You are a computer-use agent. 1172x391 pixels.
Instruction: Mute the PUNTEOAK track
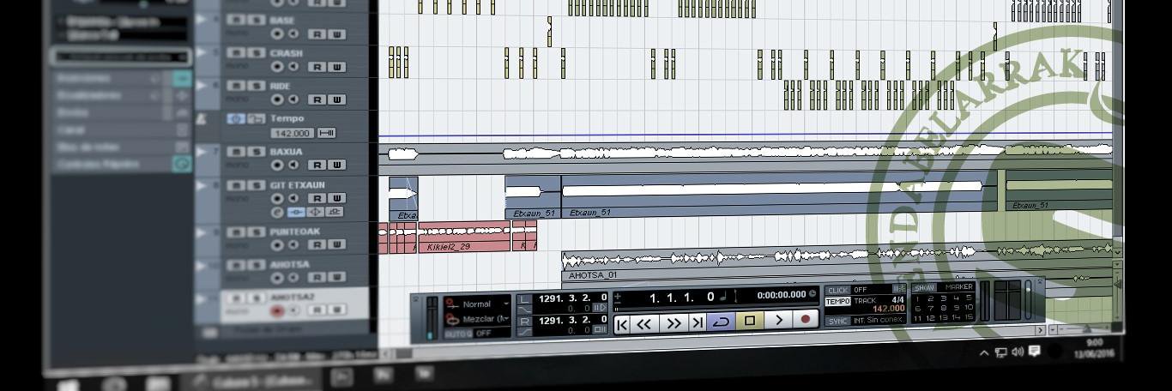tap(237, 232)
